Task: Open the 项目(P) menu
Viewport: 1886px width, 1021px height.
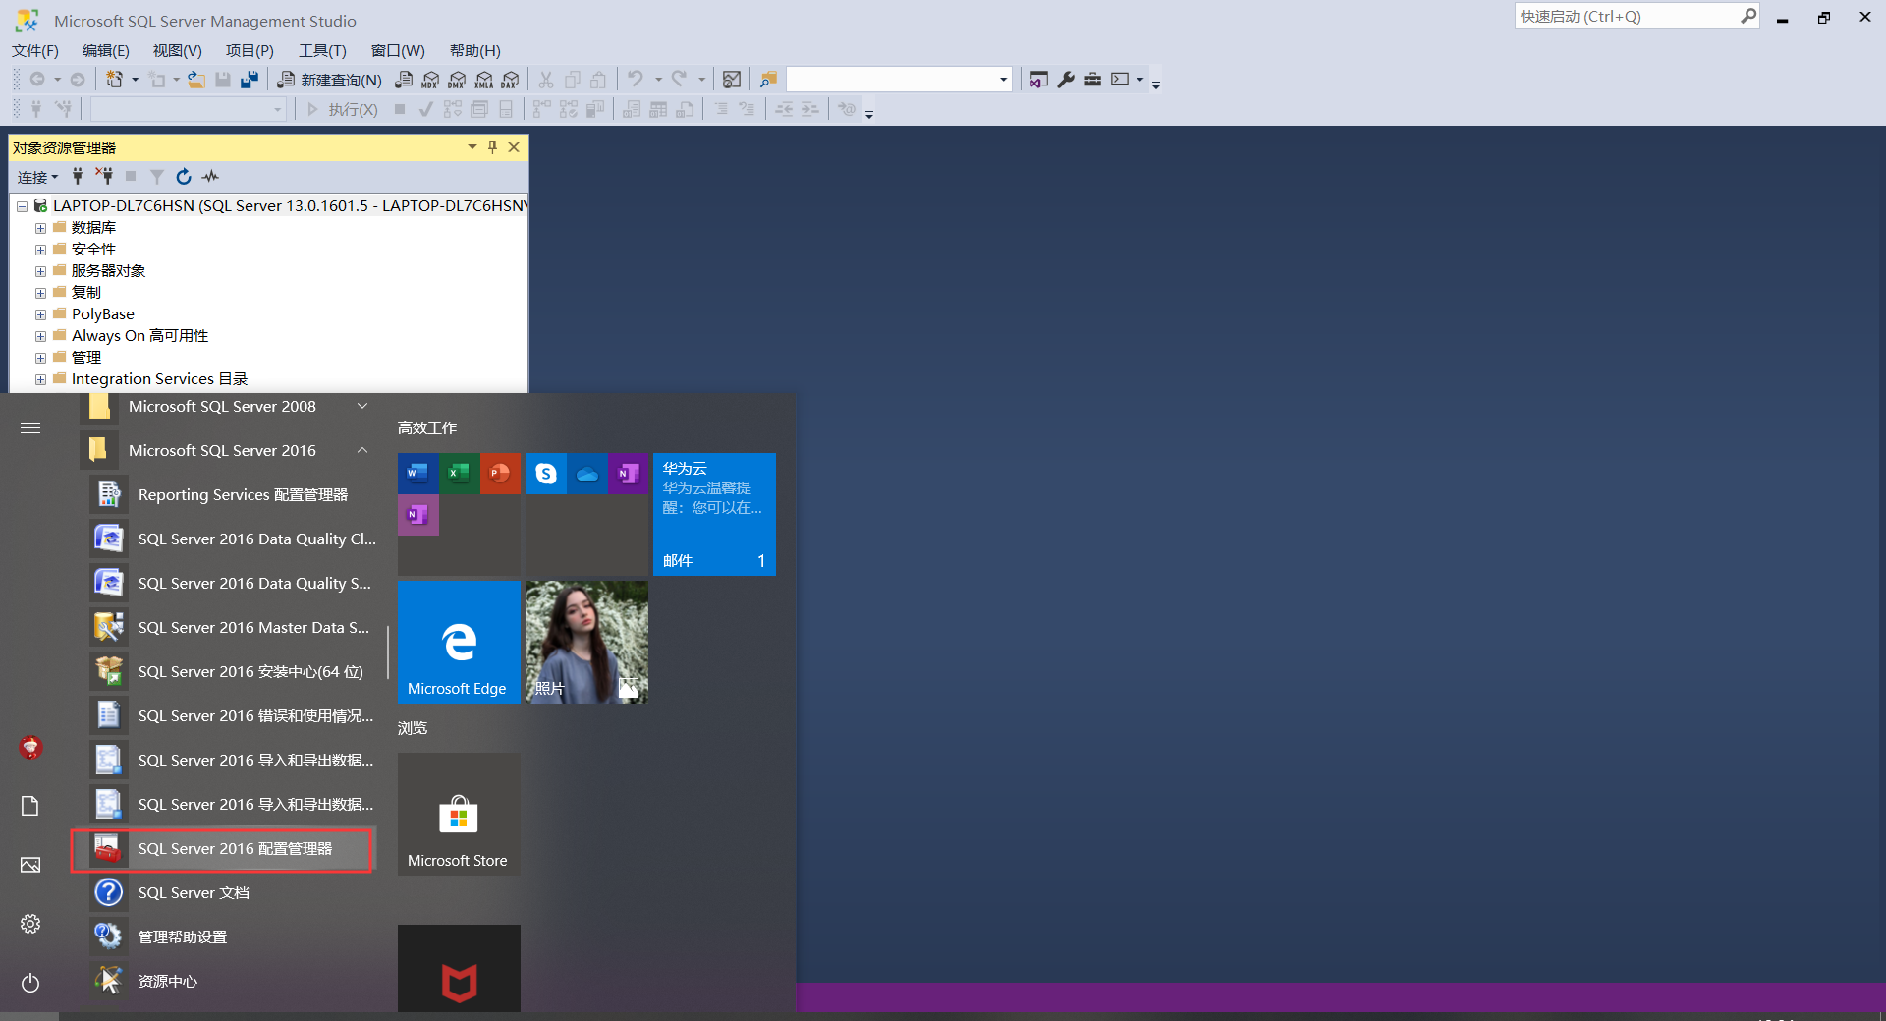Action: 250,50
